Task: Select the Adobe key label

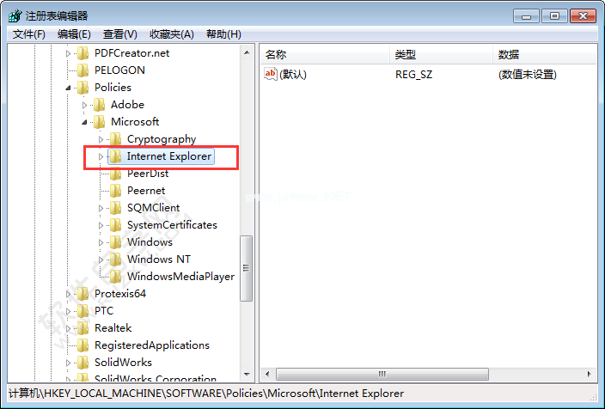Action: point(127,105)
